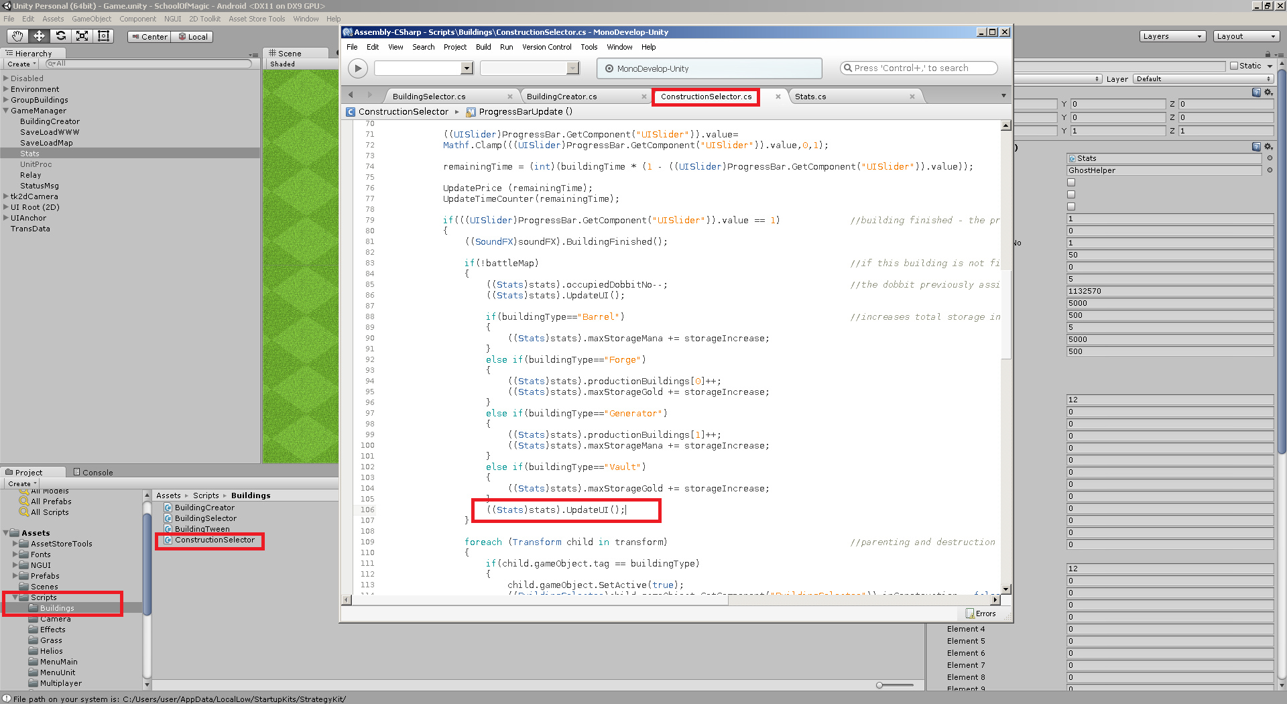Image resolution: width=1287 pixels, height=704 pixels.
Task: Click the All Prefabs saved search
Action: tap(51, 502)
